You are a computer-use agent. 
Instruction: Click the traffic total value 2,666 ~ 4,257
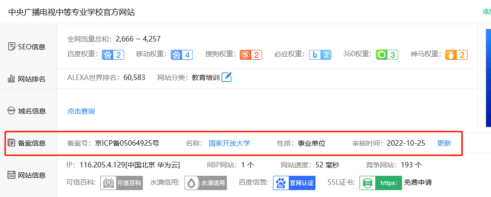(138, 39)
